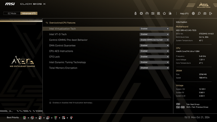Expand Control IOMMU Pre-boot Behavior dropdown

click(154, 40)
